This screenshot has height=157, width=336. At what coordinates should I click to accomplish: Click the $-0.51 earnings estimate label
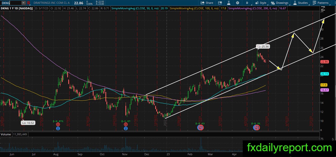click(256, 123)
